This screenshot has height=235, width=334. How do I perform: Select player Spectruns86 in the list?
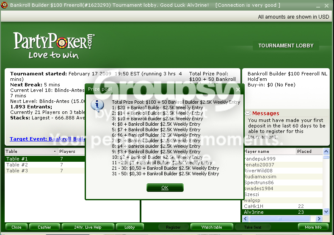[x=283, y=182]
